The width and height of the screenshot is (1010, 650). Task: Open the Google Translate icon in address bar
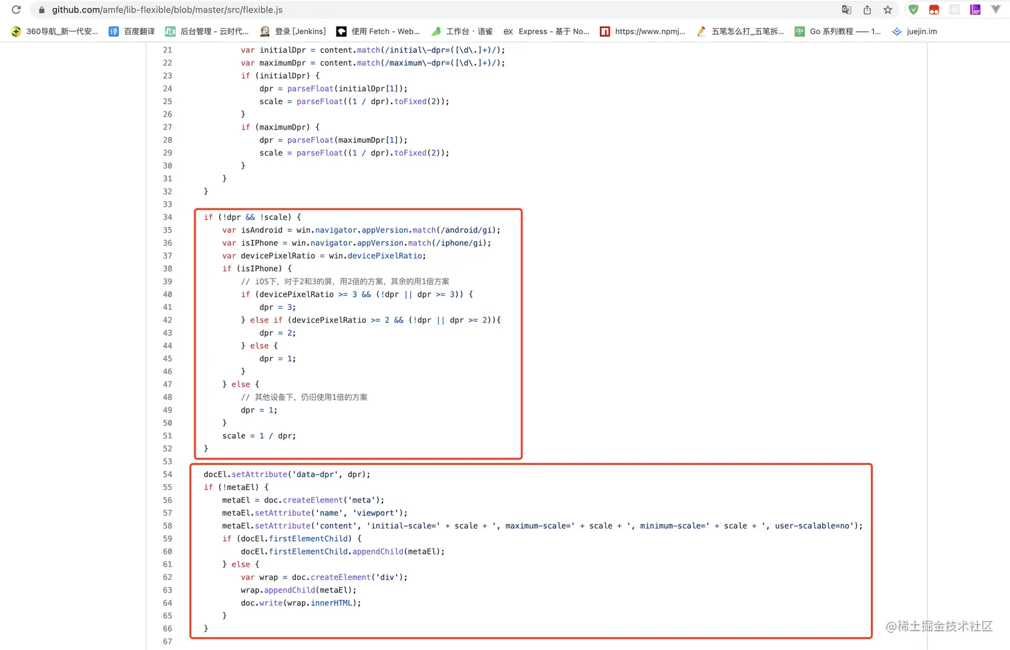[846, 10]
